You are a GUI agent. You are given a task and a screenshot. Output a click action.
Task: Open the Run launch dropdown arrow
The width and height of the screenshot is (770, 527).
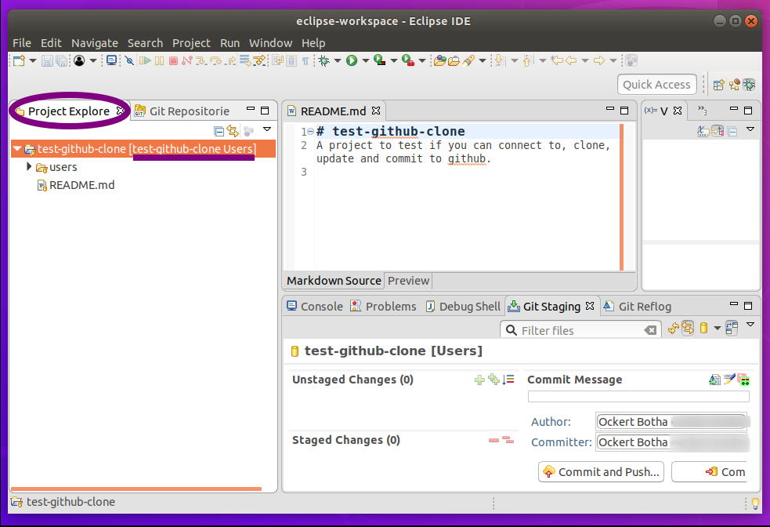tap(365, 60)
